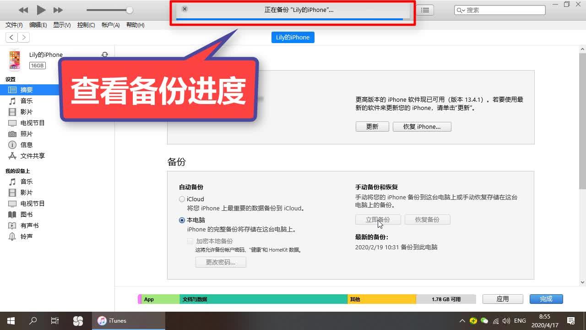Open the Windows Start menu

pyautogui.click(x=11, y=321)
